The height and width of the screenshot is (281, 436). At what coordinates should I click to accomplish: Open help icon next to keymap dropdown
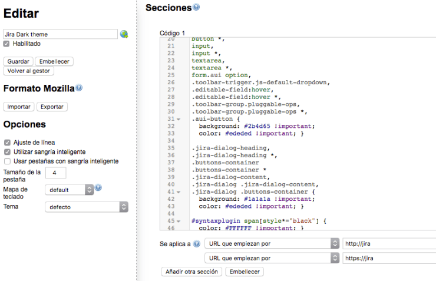[98, 188]
